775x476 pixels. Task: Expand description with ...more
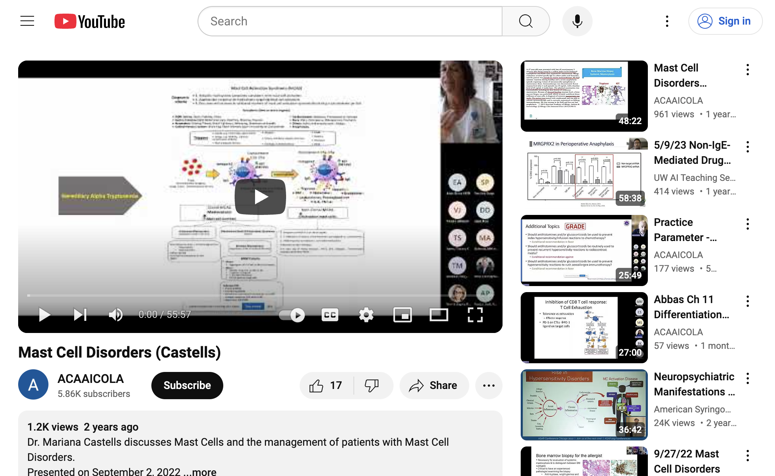[x=200, y=471]
